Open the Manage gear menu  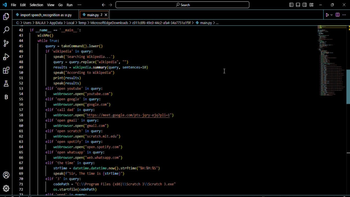[6, 188]
